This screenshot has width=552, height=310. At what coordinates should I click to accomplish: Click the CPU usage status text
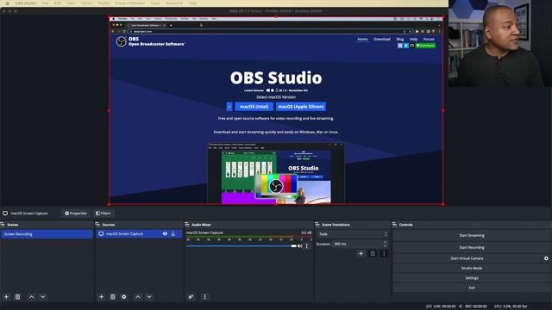(511, 307)
